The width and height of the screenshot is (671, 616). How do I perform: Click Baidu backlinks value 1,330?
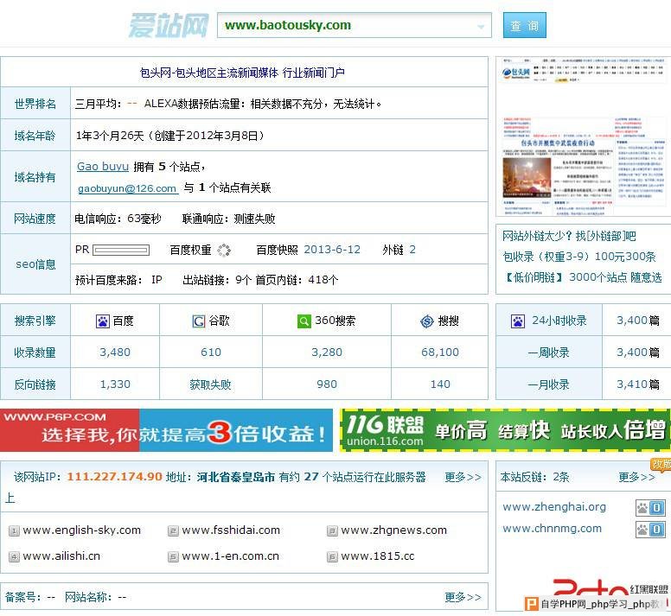[x=115, y=384]
